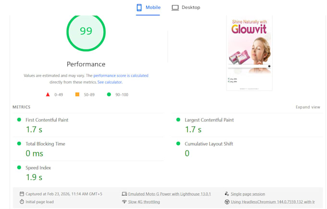Open Emulated Moto G Power with Lighthouse link
Screen dimensions: 327x209
click(169, 194)
